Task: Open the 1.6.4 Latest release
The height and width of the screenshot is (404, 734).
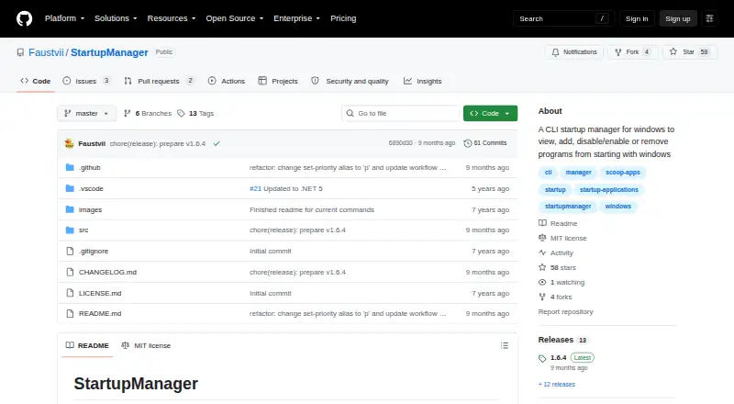Action: 566,357
